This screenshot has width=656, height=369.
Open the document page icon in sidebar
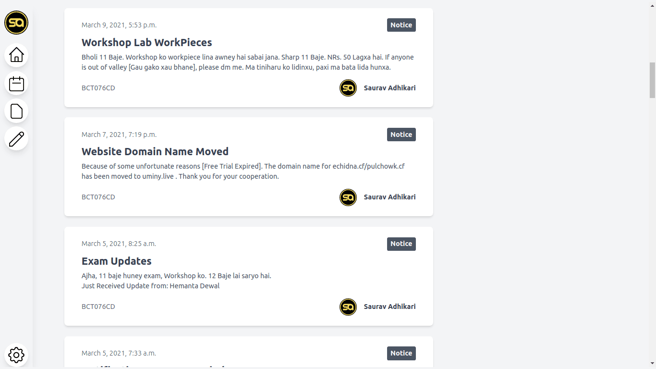pos(16,111)
